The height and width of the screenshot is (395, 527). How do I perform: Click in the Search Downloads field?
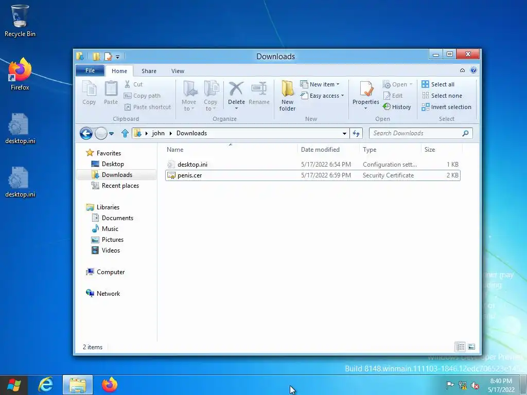point(421,133)
